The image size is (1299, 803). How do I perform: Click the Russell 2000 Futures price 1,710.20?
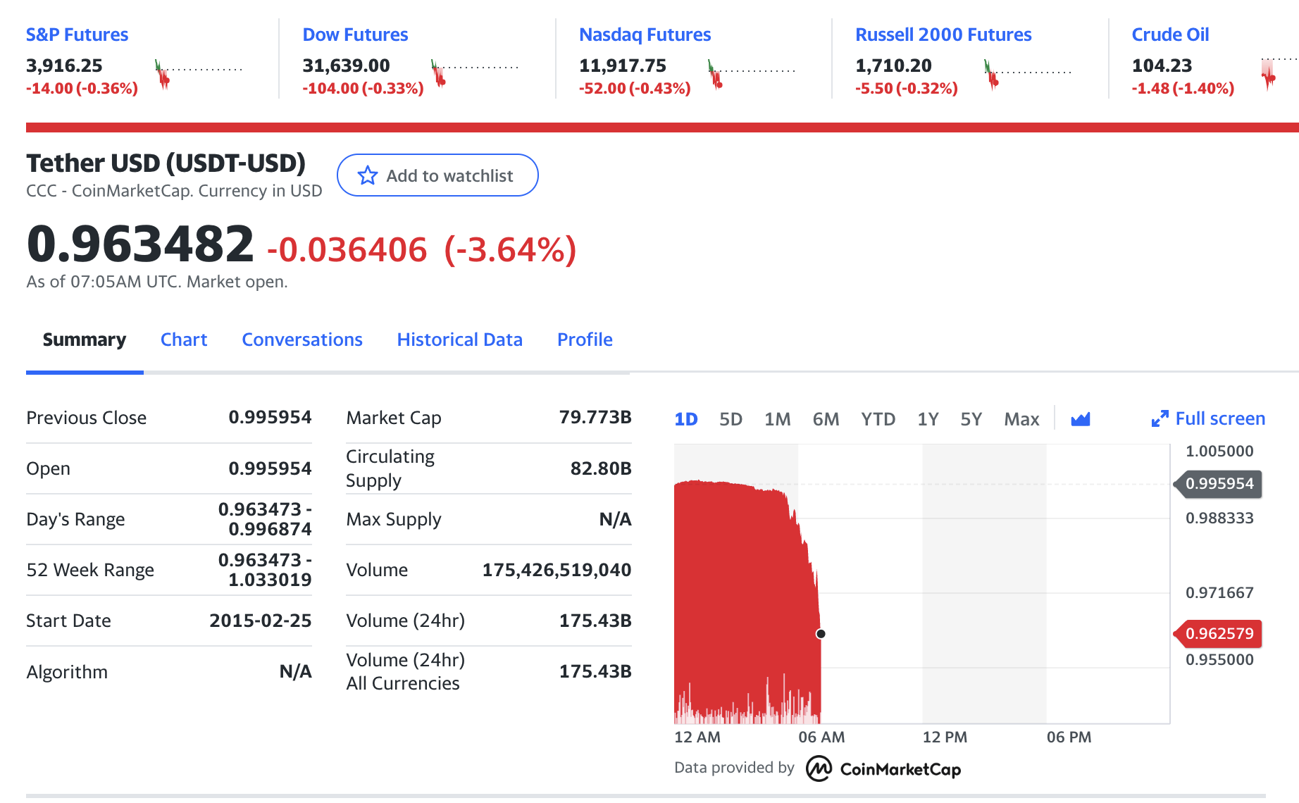(x=893, y=66)
